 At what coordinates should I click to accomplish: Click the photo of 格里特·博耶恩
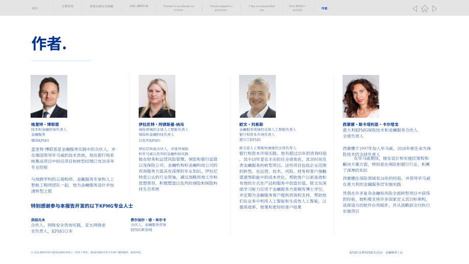49,96
